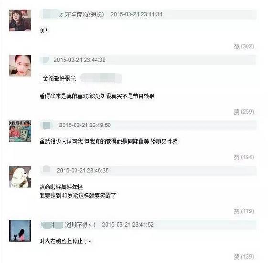Open username with 不与傻X论短长 signature
The width and height of the screenshot is (270, 263).
tap(73, 14)
